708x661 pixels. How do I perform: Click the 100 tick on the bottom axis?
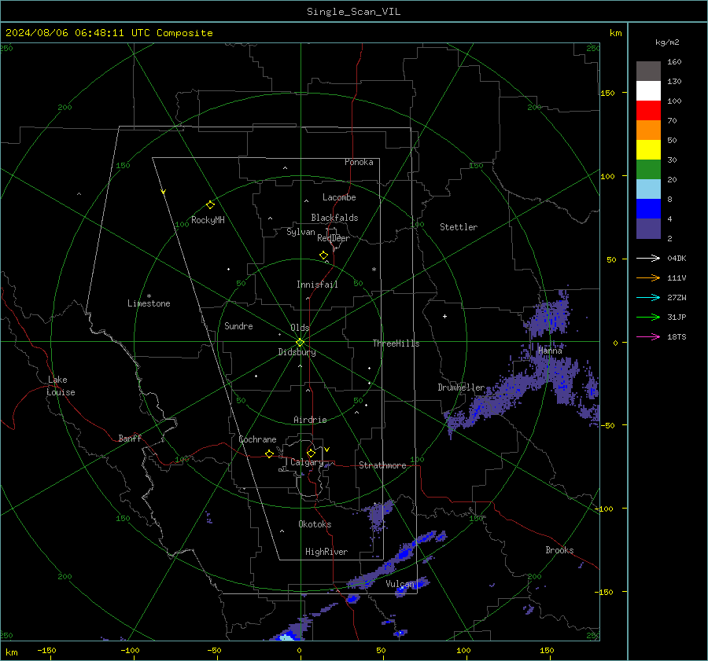pyautogui.click(x=463, y=650)
